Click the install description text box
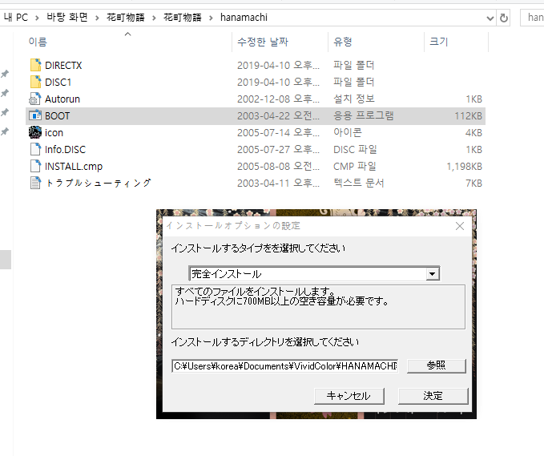 318,307
